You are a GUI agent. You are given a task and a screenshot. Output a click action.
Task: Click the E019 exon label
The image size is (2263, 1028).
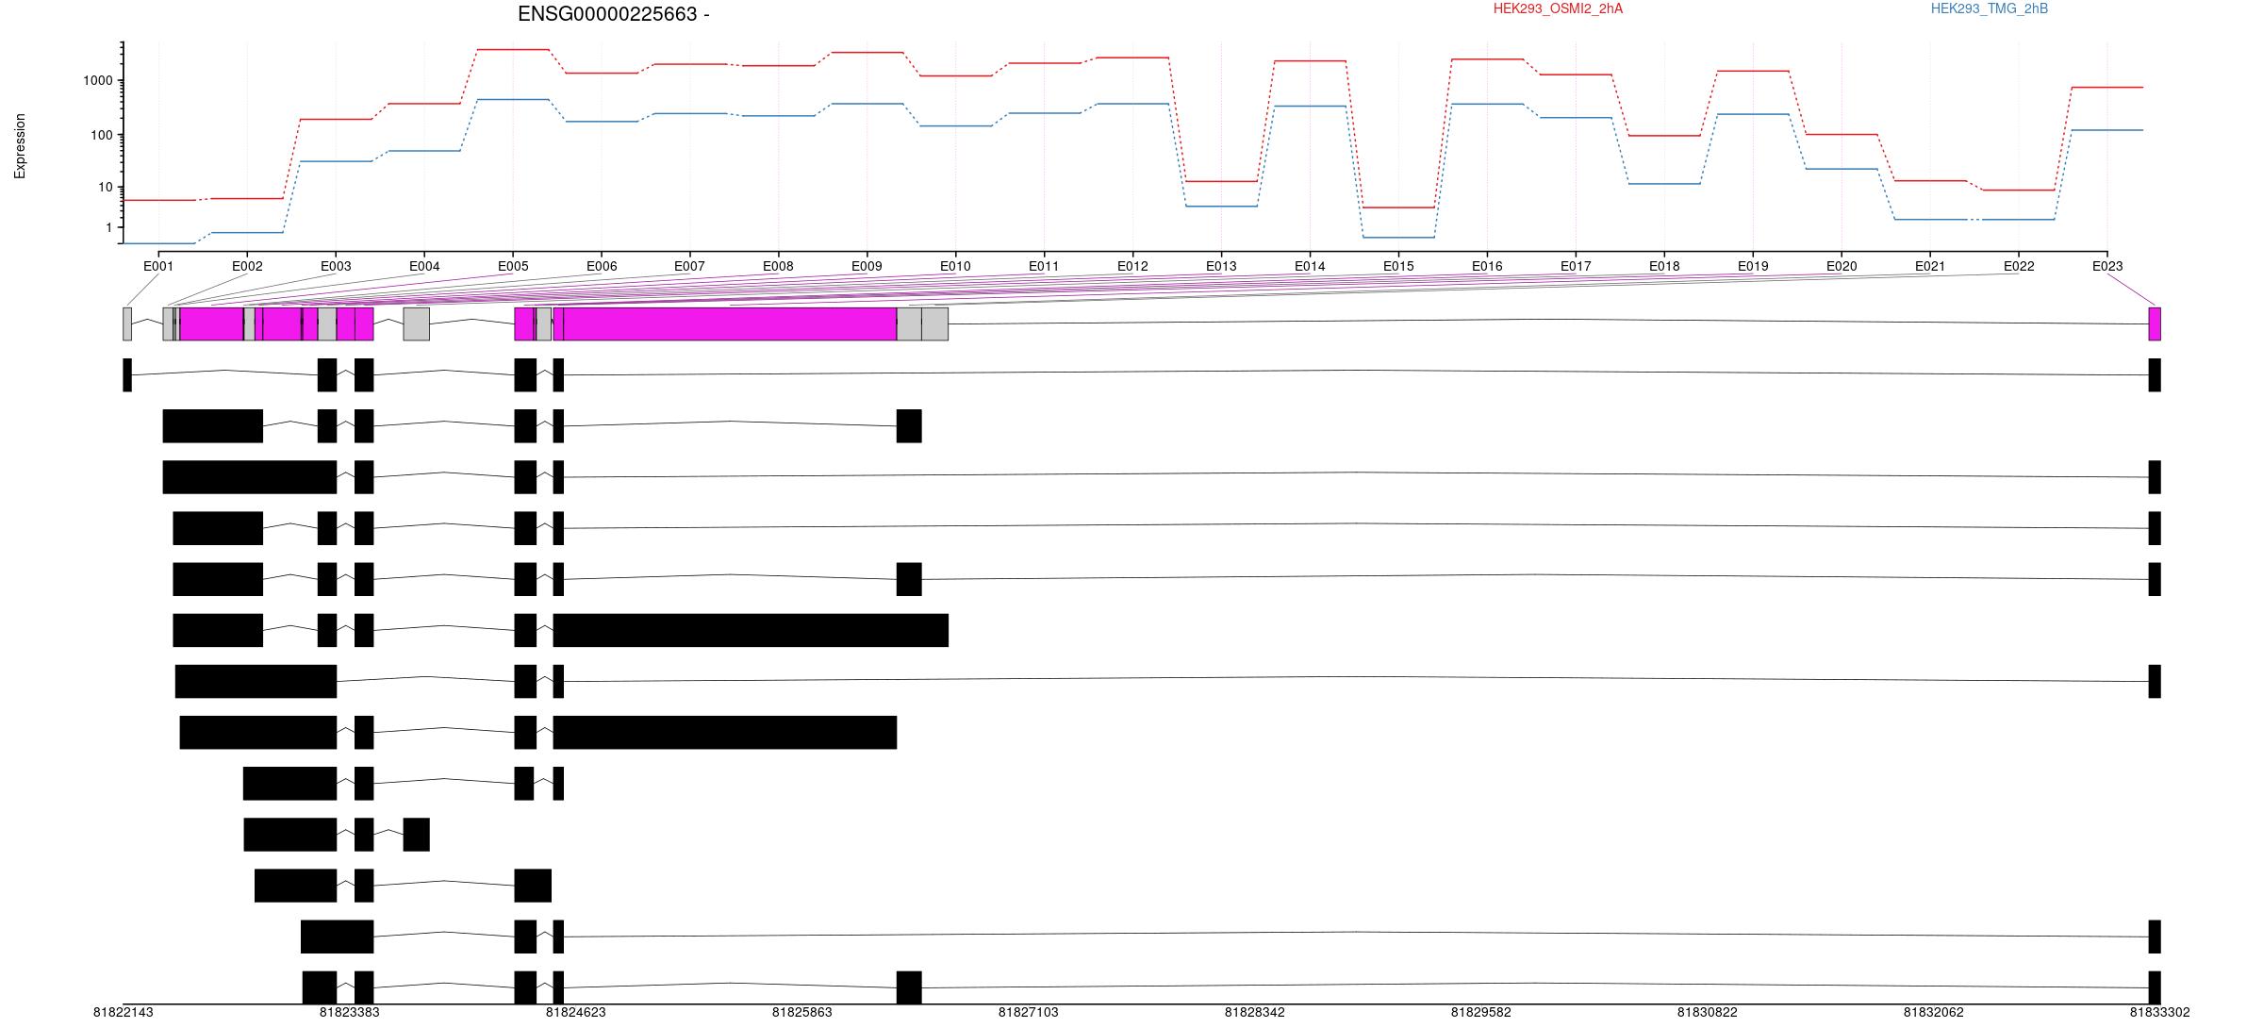click(1753, 266)
